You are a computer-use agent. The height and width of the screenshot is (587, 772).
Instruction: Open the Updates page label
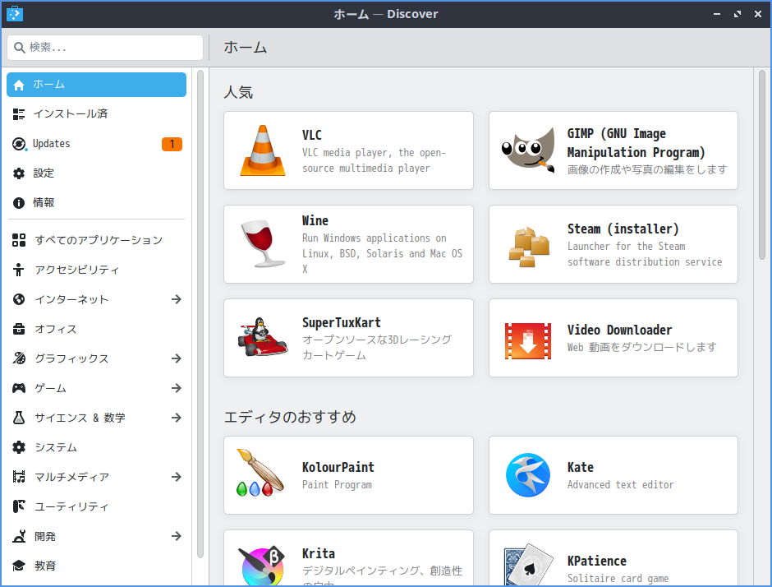(x=51, y=143)
